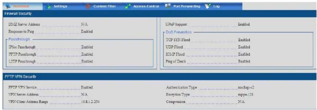Viewport: 317px width, 110px height.
Task: Click the VPN Server Address label
Action: (23, 95)
